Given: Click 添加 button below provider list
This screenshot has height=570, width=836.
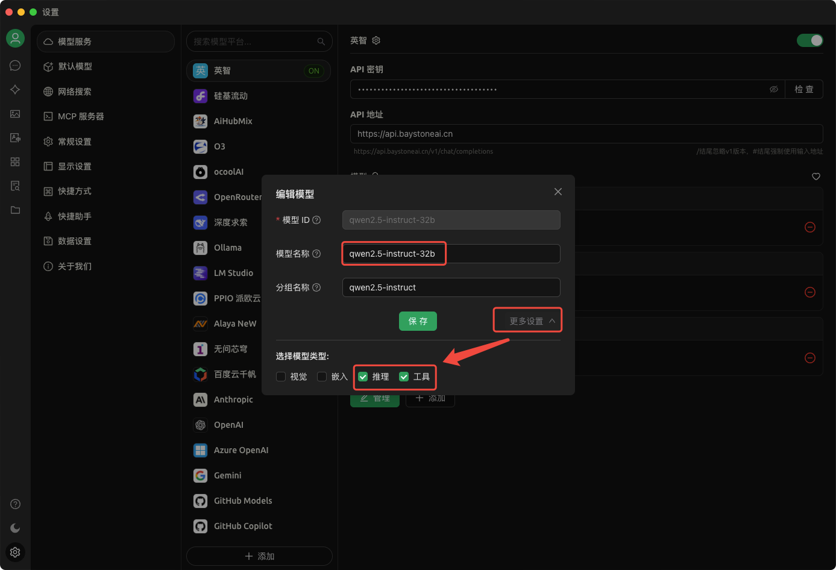Looking at the screenshot, I should click(x=259, y=556).
